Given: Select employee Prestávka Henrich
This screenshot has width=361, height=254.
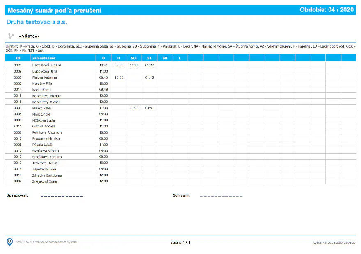Looking at the screenshot, I should [46, 139].
